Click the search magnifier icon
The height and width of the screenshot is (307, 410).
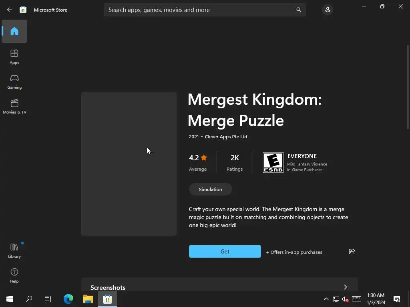click(x=298, y=10)
